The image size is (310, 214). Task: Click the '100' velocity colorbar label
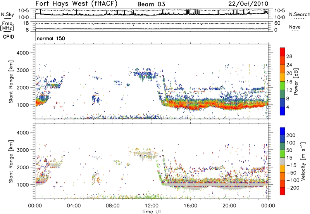pos(291,143)
